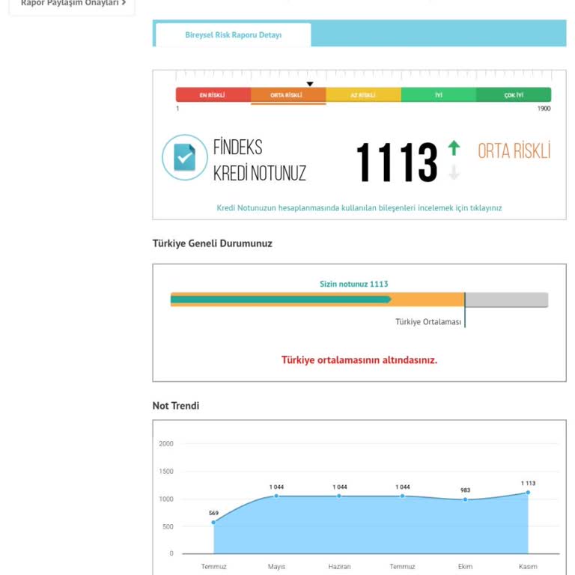
Task: Click Ekim month axis label
Action: 466,567
